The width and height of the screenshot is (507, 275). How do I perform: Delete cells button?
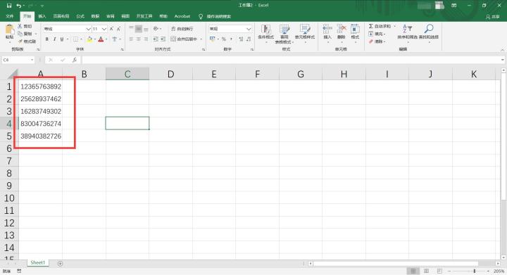coord(342,33)
